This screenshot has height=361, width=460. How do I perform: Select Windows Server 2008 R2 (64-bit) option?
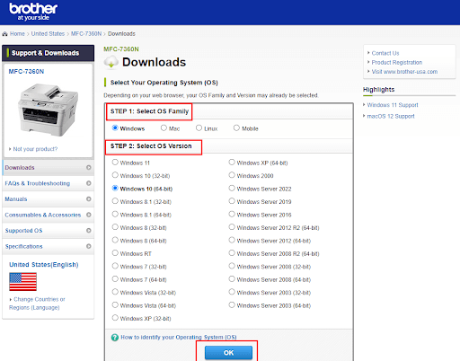[232, 253]
